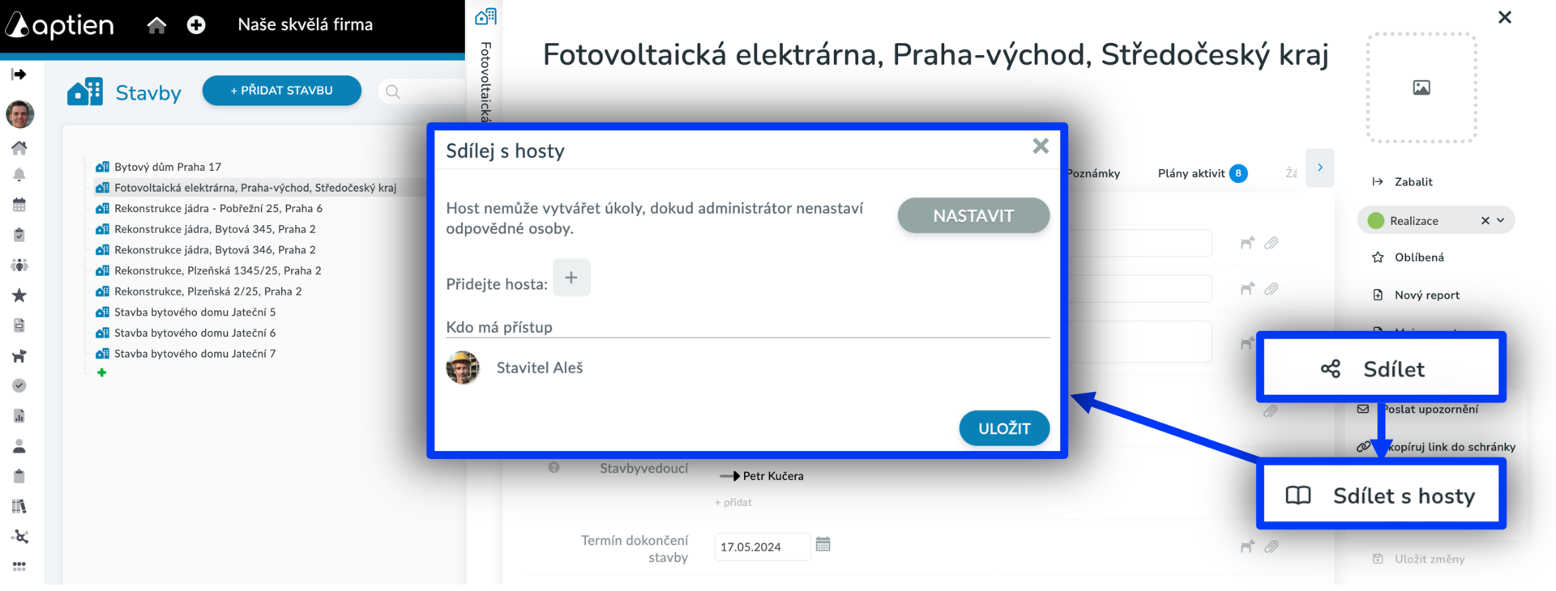Select Sdílet s hosty menu item

coord(1381,495)
